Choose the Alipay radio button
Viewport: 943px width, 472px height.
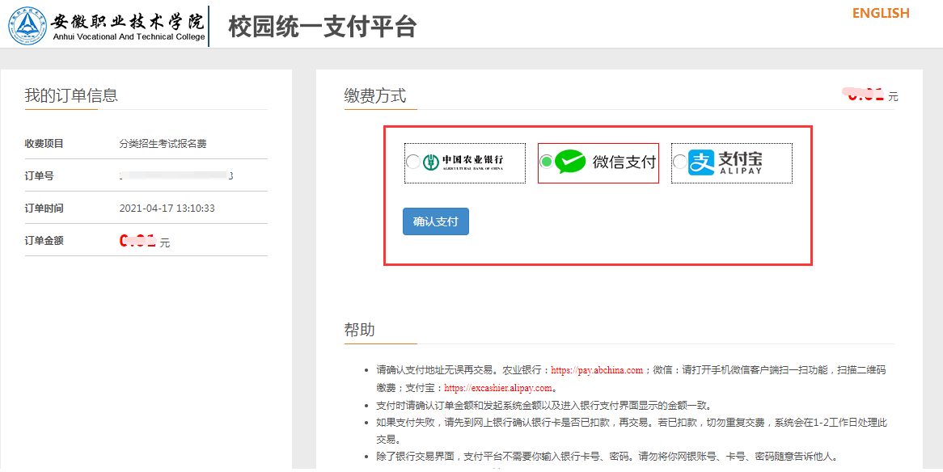(679, 162)
